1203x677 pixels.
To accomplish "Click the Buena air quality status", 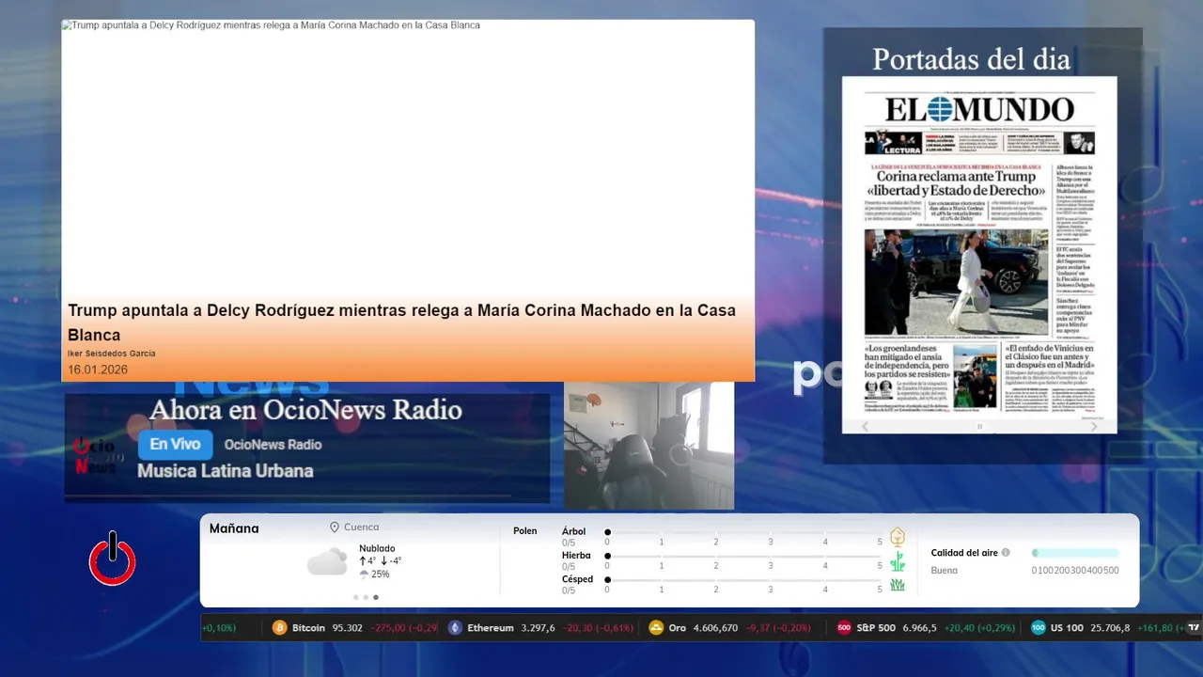I will [945, 570].
